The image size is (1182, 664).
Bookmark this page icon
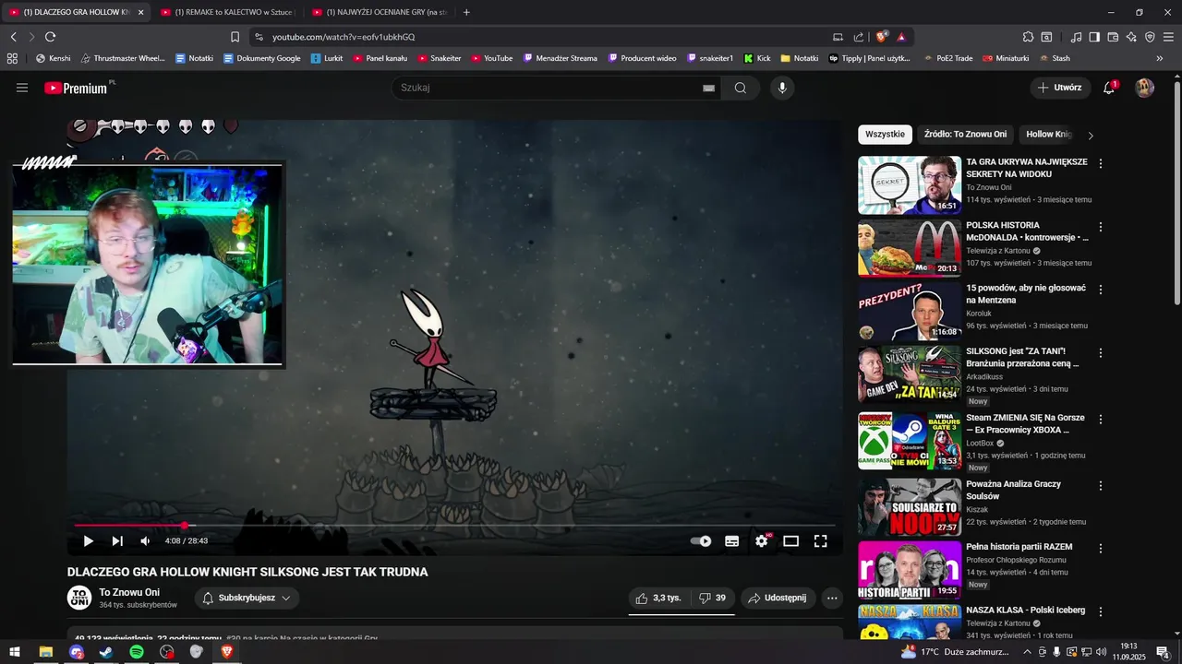[235, 37]
